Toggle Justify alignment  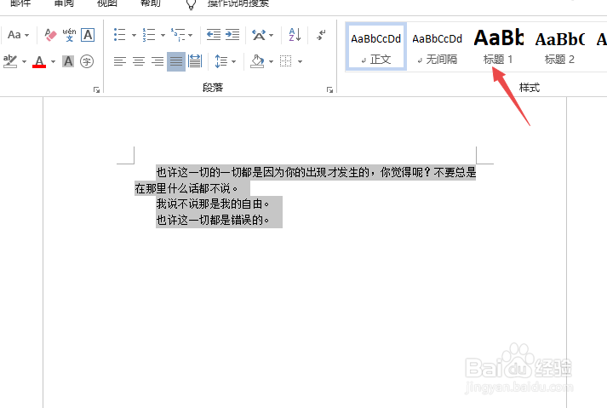[176, 61]
